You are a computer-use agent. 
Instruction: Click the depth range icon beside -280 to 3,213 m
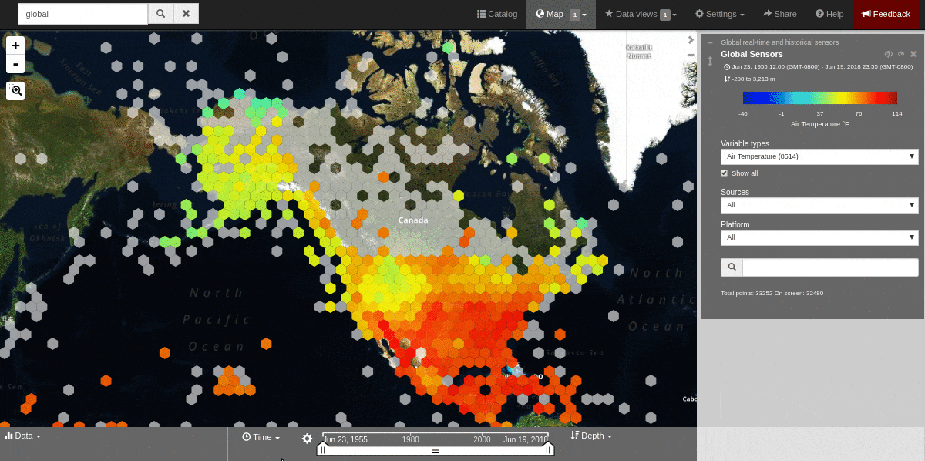click(727, 79)
